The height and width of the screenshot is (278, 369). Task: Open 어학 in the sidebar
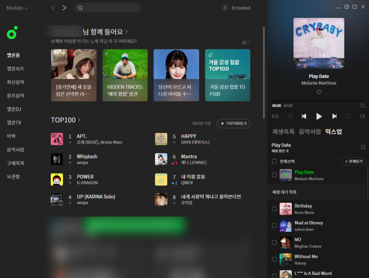(x=11, y=136)
